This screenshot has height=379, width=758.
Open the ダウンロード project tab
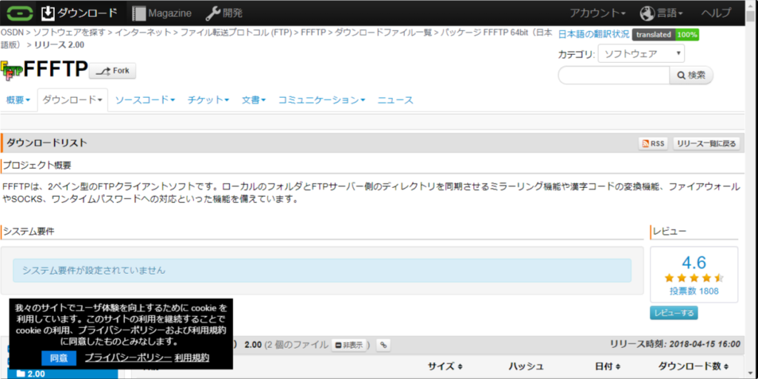pyautogui.click(x=73, y=100)
